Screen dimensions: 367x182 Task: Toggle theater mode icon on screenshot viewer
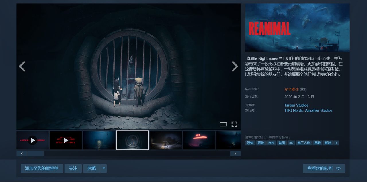pos(223,124)
